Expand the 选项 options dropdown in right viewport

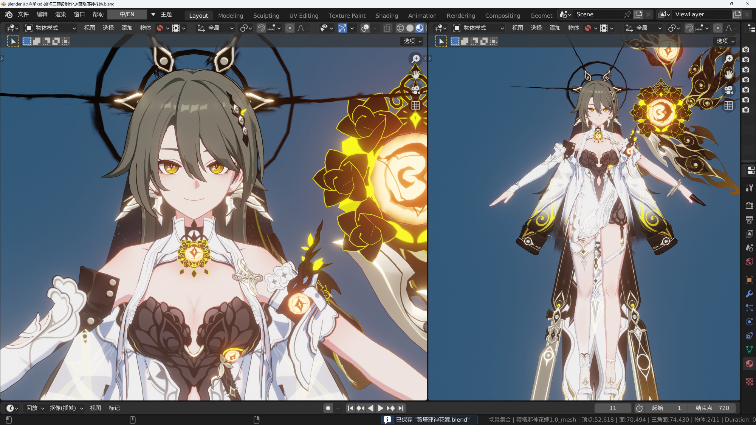tap(725, 41)
